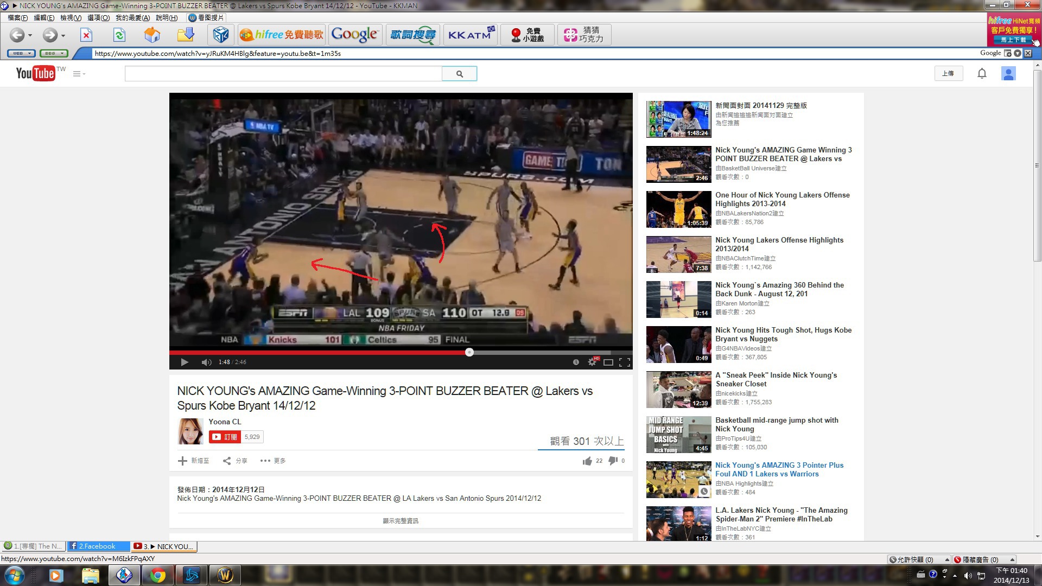Open the hifree free music shortcut
Image resolution: width=1042 pixels, height=586 pixels.
pos(281,35)
